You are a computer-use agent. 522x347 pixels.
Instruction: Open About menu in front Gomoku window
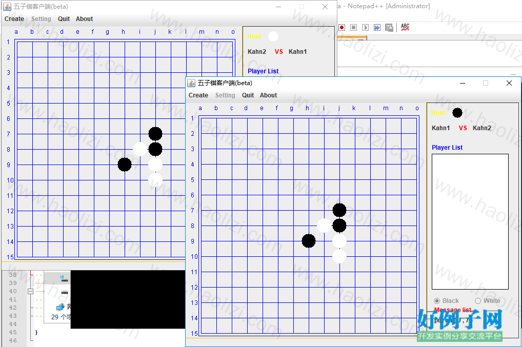click(268, 95)
